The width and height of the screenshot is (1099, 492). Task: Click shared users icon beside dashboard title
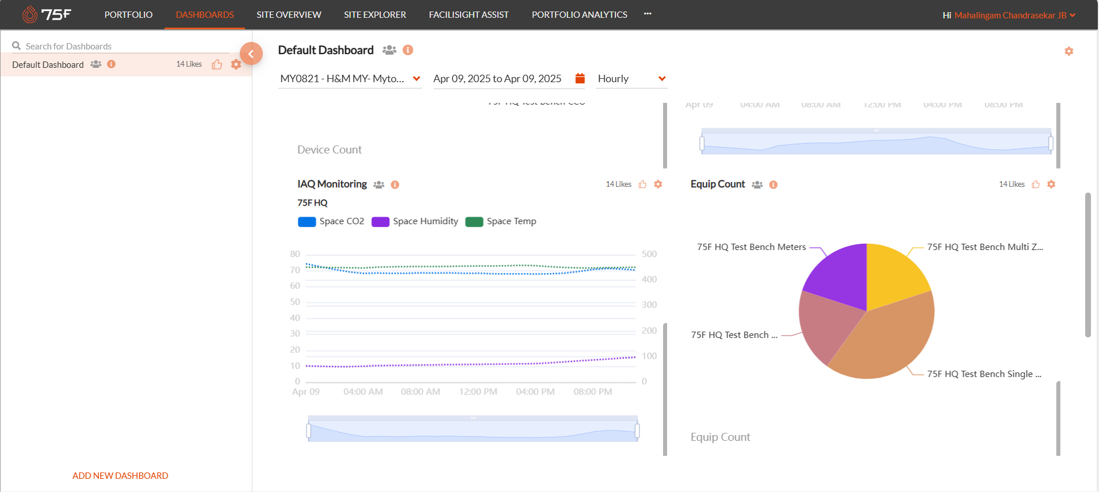(389, 50)
